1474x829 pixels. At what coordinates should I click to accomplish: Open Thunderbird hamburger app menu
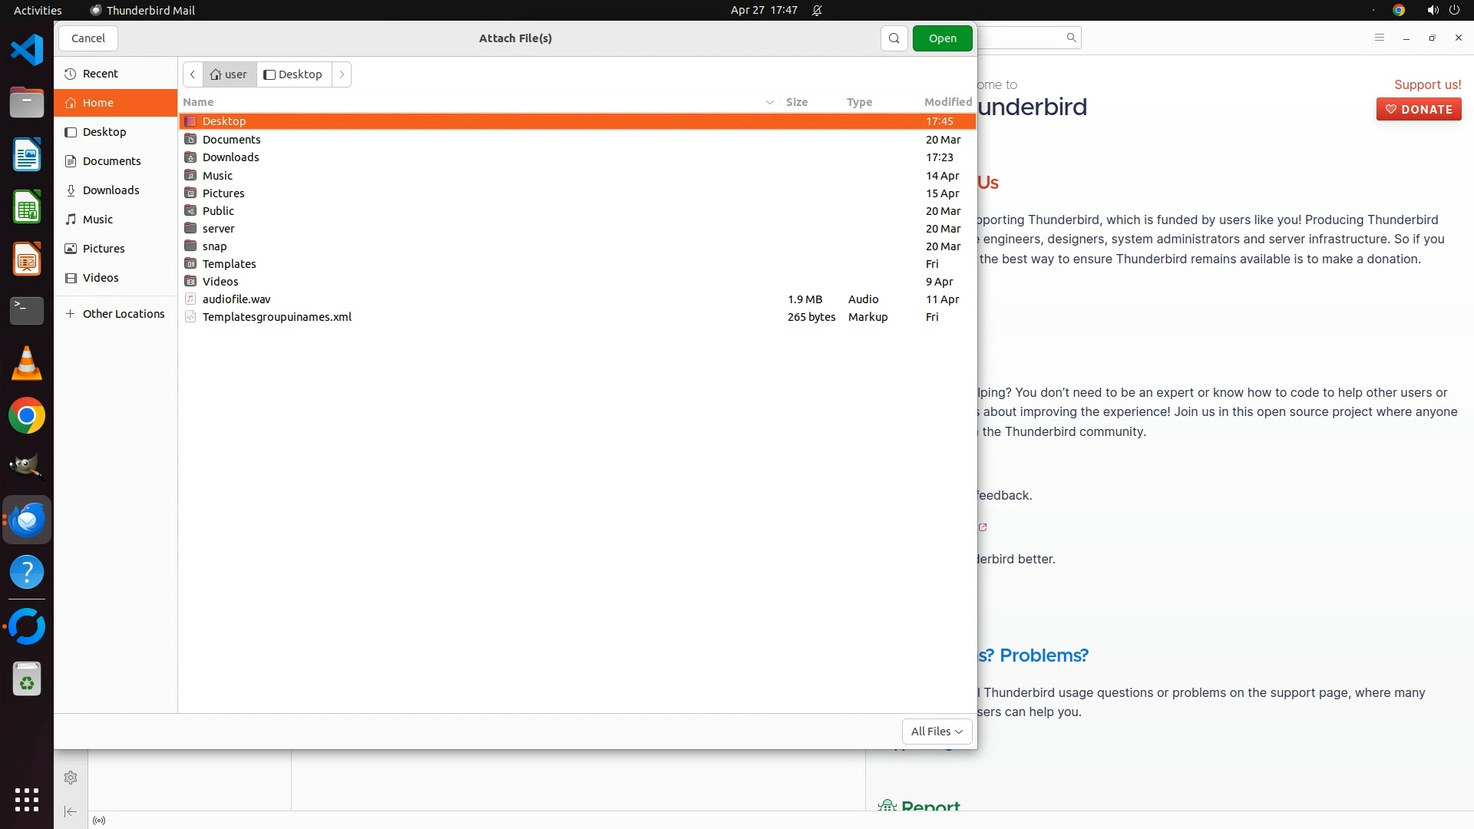1379,38
